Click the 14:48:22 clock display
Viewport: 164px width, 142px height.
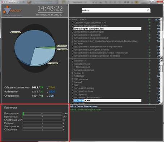point(50,8)
